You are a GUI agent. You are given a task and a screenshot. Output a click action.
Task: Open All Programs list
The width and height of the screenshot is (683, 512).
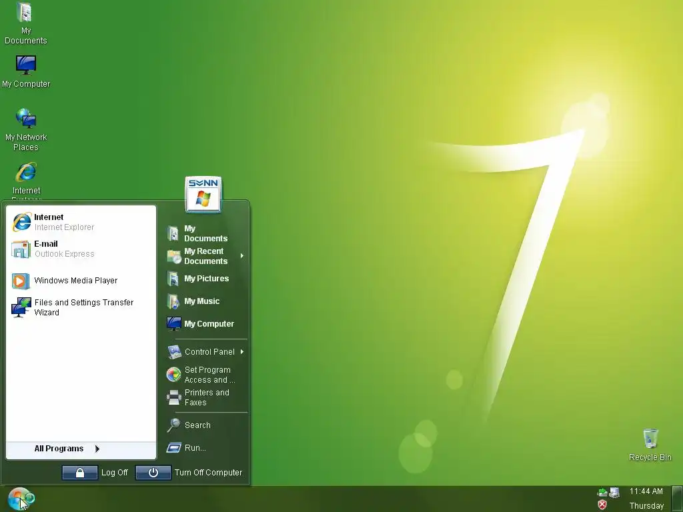pyautogui.click(x=81, y=449)
